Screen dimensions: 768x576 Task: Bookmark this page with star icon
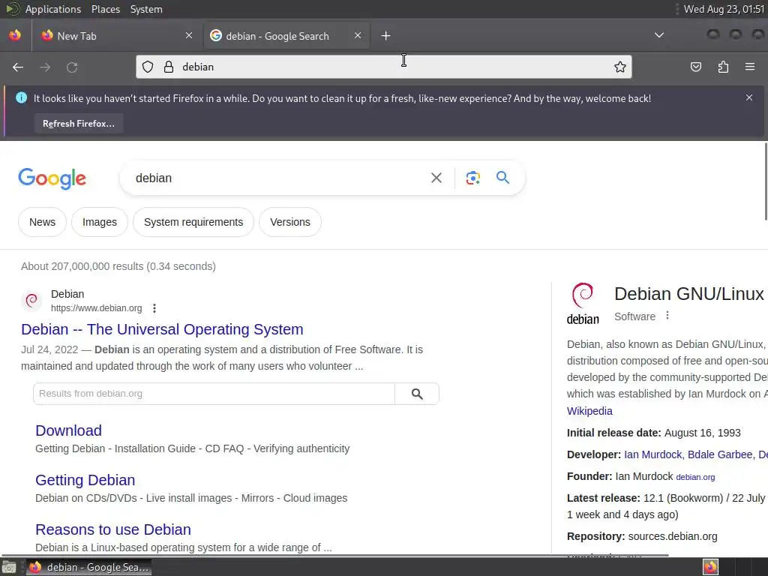620,67
